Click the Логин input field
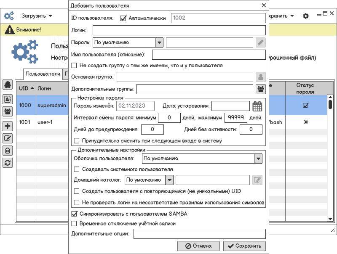The height and width of the screenshot is (254, 337). 179,30
